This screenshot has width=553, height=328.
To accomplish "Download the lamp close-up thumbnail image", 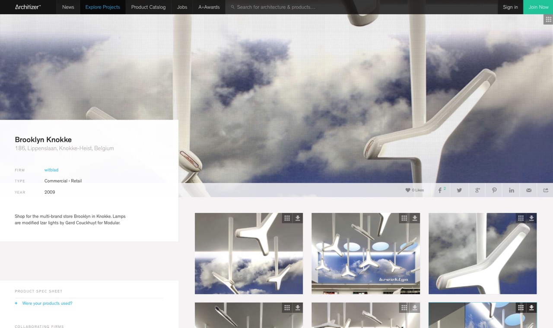I will [x=531, y=218].
